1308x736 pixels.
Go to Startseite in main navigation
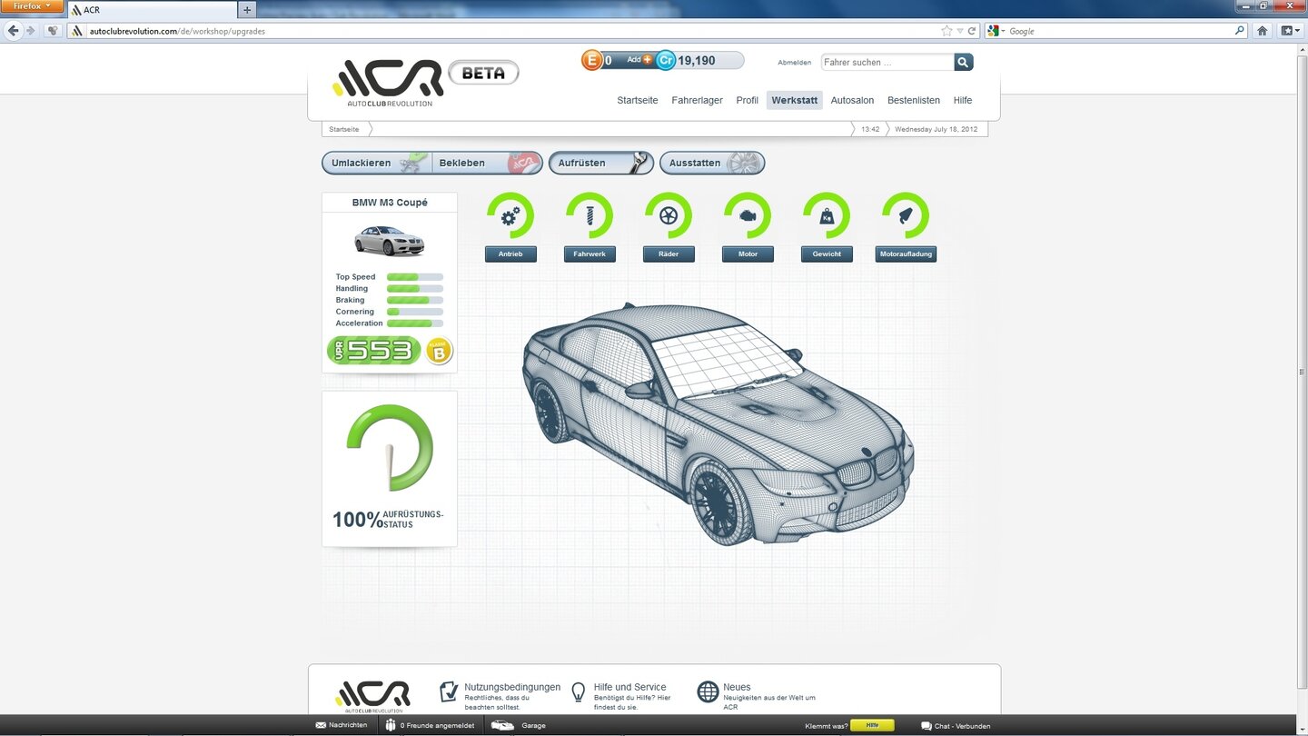click(638, 100)
